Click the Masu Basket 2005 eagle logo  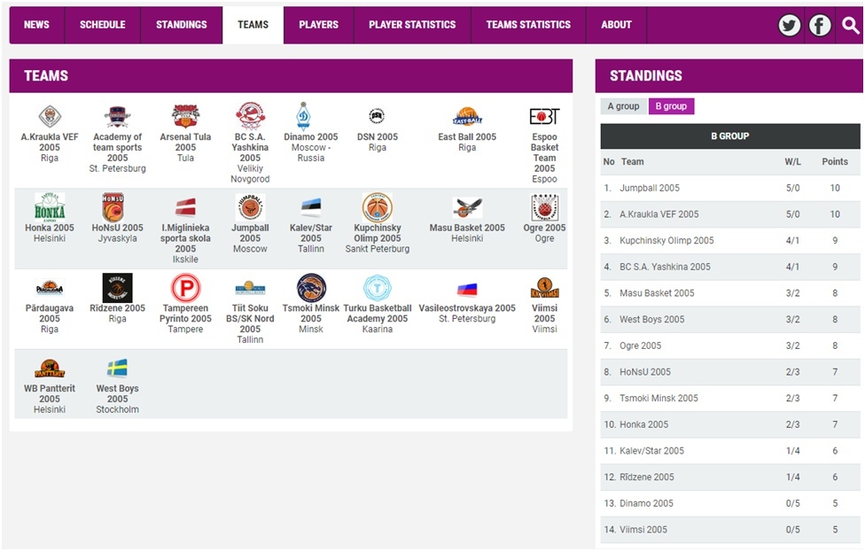(x=467, y=207)
